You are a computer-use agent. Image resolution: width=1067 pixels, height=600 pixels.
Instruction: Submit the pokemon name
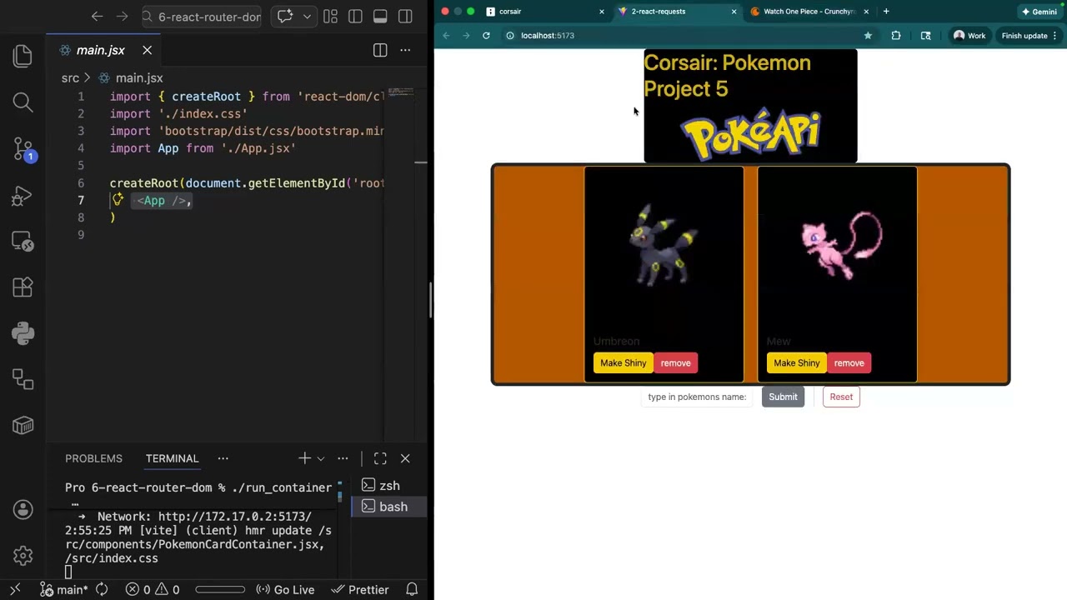pyautogui.click(x=783, y=397)
